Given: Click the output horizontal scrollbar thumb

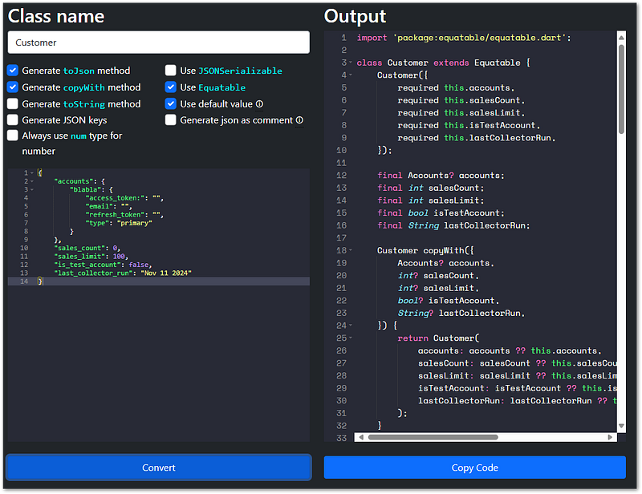Looking at the screenshot, I should (433, 437).
